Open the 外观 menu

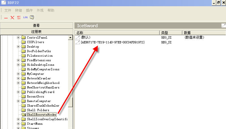click(40, 10)
